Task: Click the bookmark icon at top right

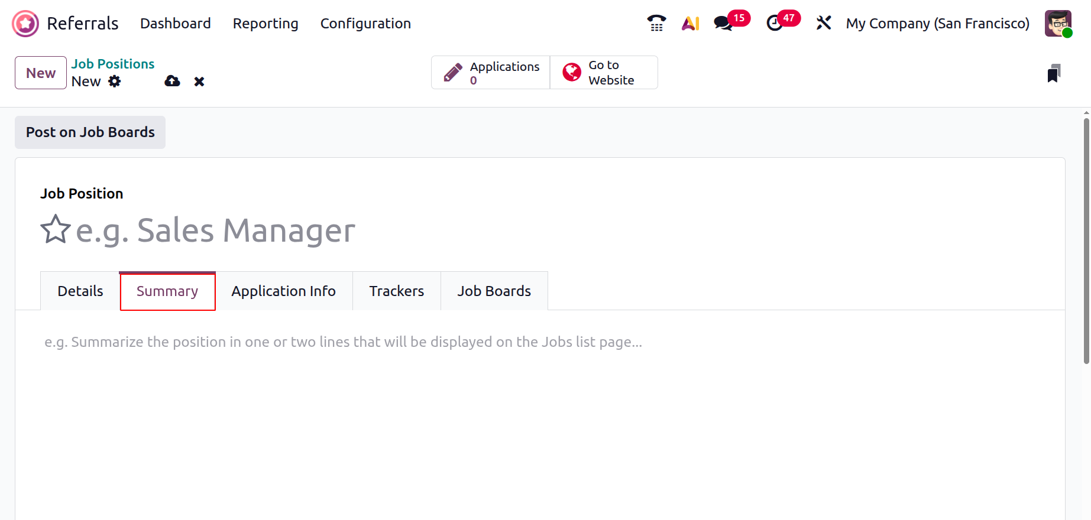Action: click(1054, 73)
